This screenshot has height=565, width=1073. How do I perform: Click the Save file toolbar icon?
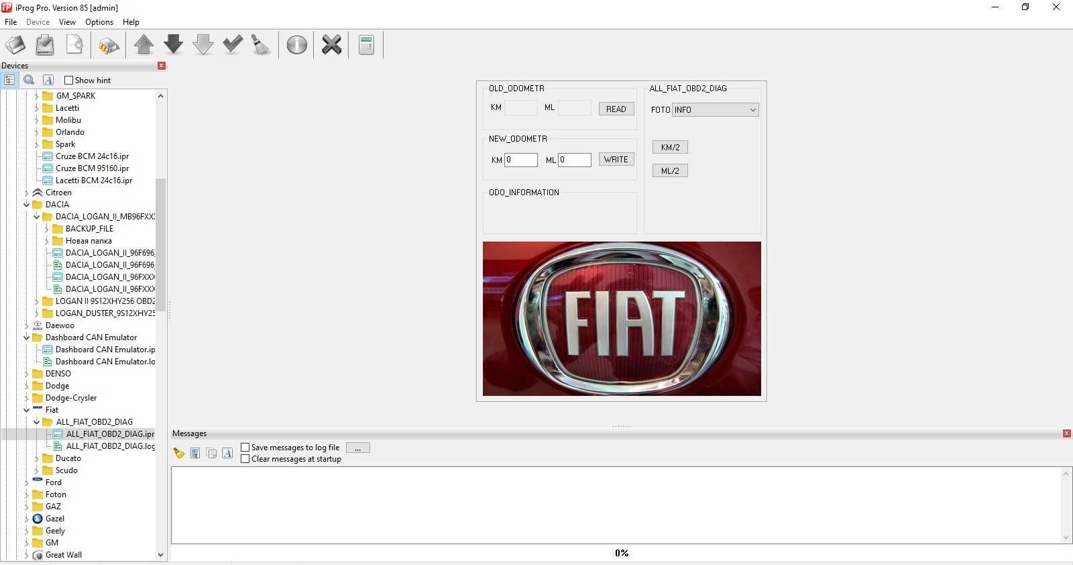(x=45, y=45)
